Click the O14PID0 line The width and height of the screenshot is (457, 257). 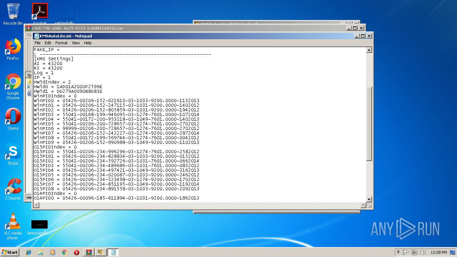coord(117,198)
